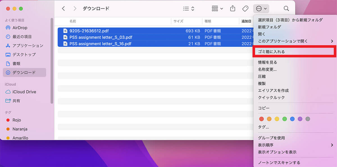Open the Finder search magnifier
Screen dimensions: 337x167
(x=286, y=9)
